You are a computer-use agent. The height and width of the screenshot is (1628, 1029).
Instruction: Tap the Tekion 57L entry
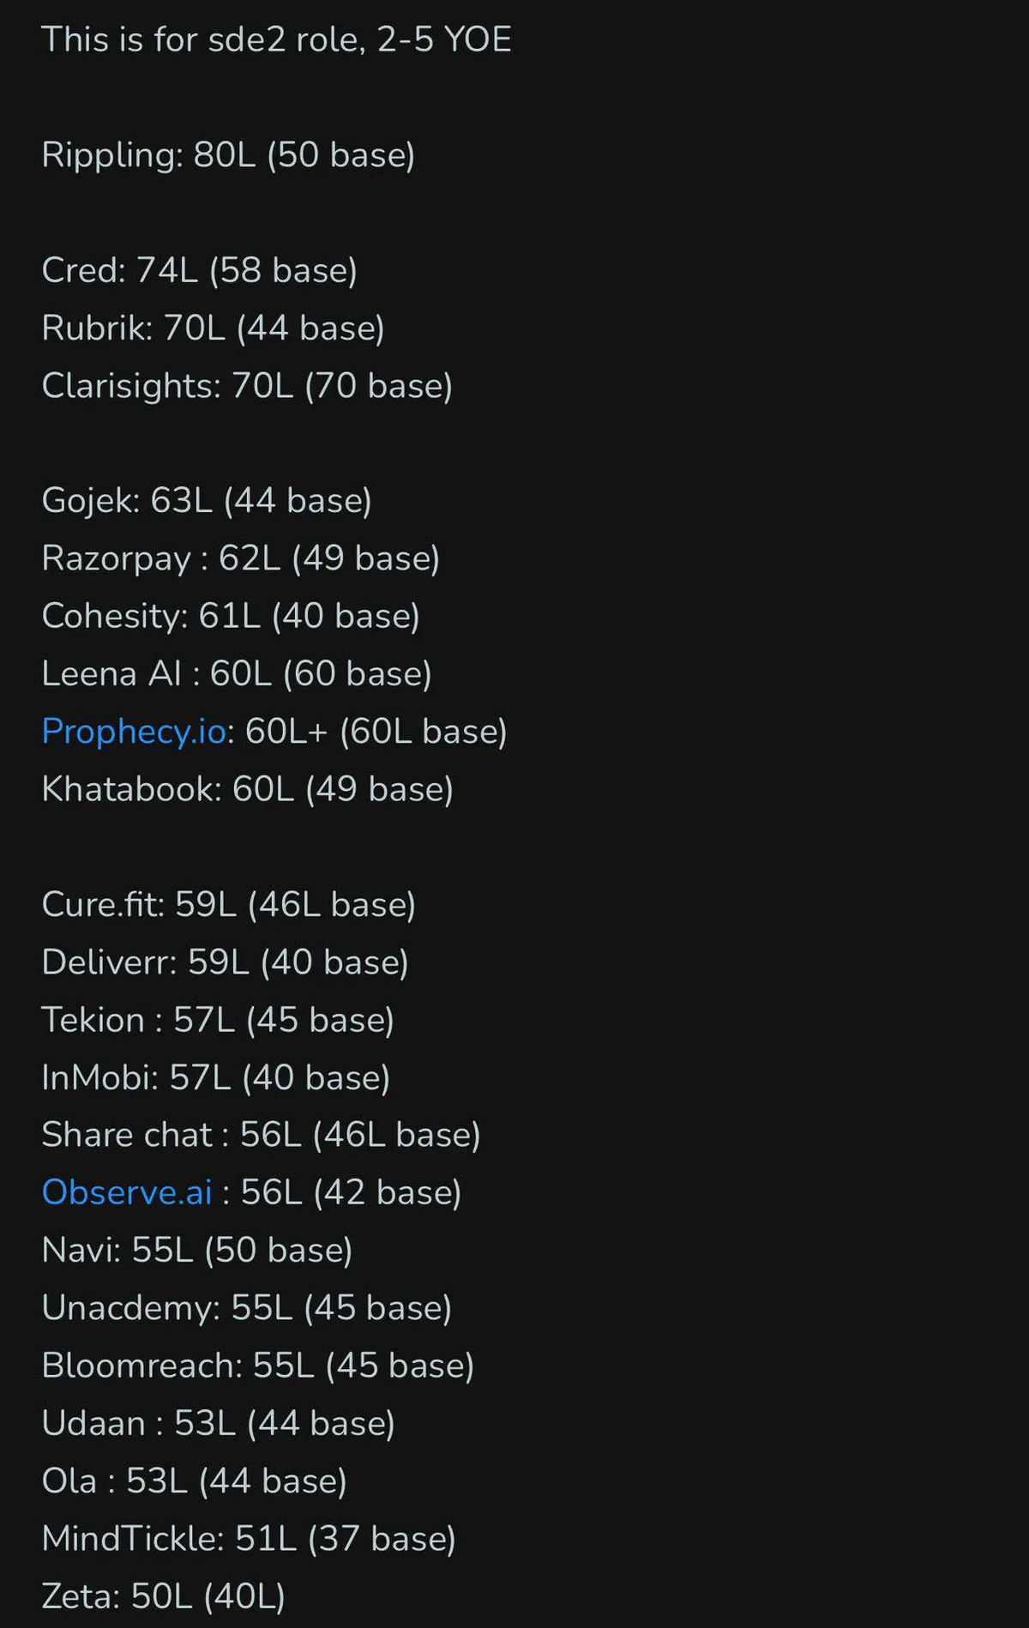pos(218,1020)
